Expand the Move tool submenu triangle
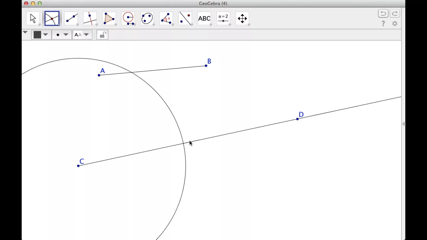The height and width of the screenshot is (240, 427). coord(39,25)
